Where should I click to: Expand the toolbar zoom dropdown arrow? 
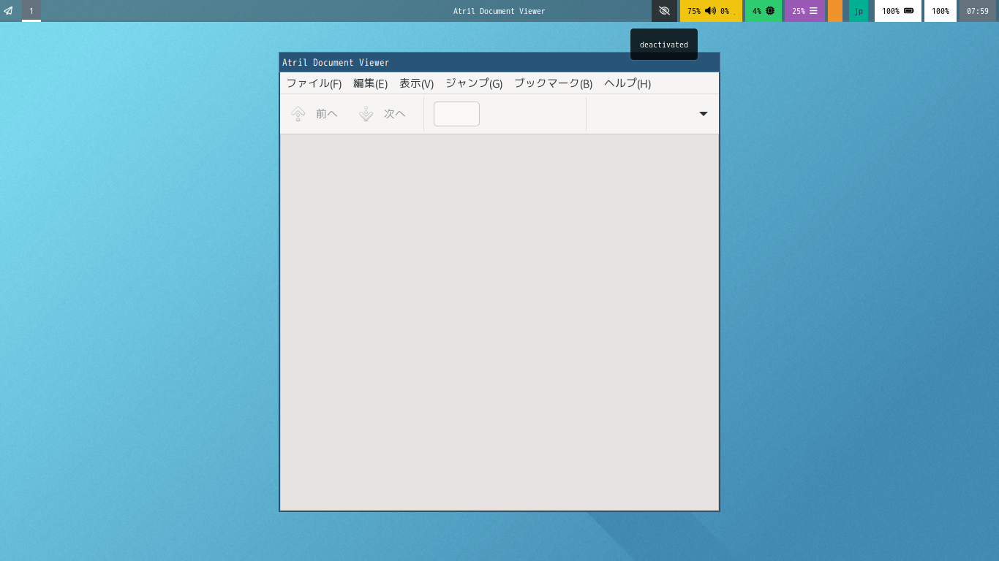(704, 114)
